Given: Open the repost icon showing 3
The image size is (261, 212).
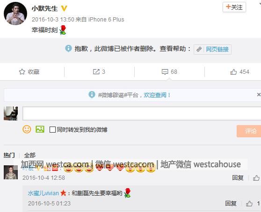Looking at the screenshot, I should [x=96, y=72].
